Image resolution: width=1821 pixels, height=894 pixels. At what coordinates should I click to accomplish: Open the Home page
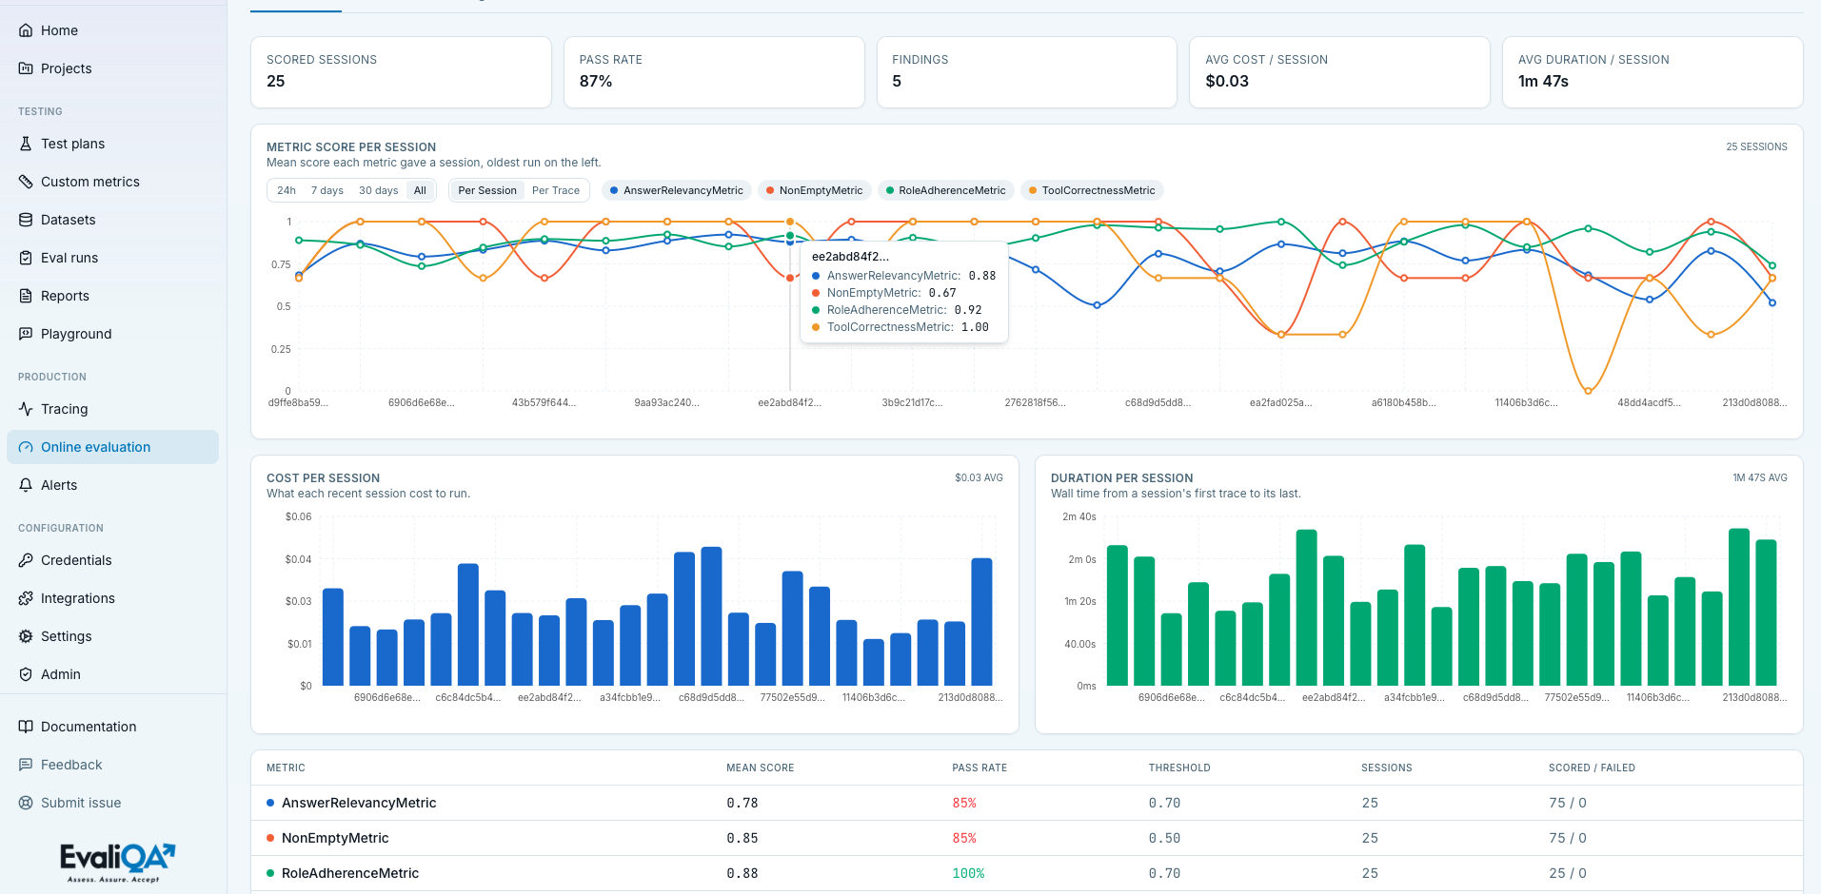click(112, 30)
